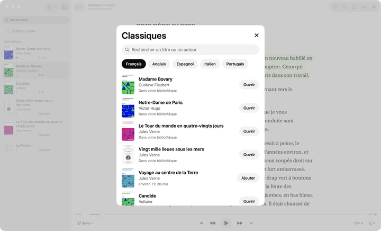The height and width of the screenshot is (231, 381).
Task: Open Le Tour du monde en quatre-vingts jours
Action: point(249,131)
